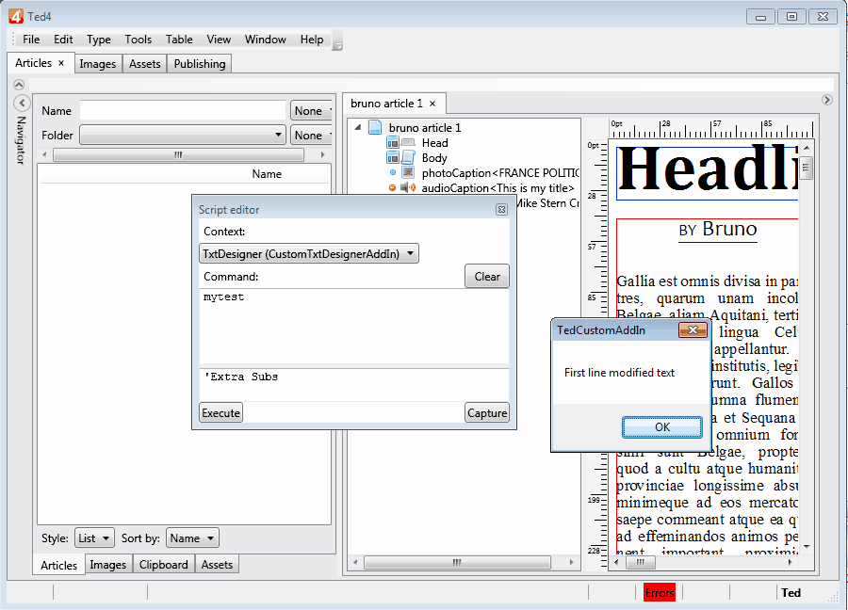Select the Body tree item

434,158
